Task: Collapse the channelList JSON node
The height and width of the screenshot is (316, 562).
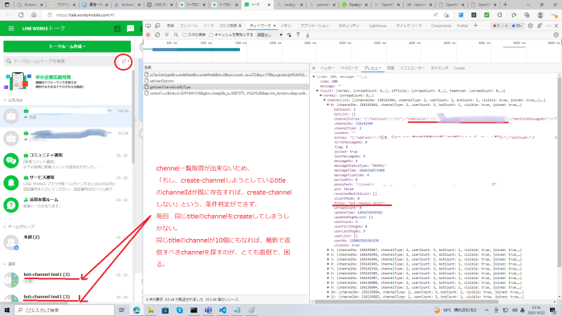Action: coord(324,100)
